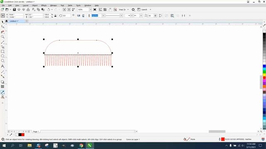Open the line style dropdown
Viewport: 266px width, 149px height.
click(x=121, y=16)
